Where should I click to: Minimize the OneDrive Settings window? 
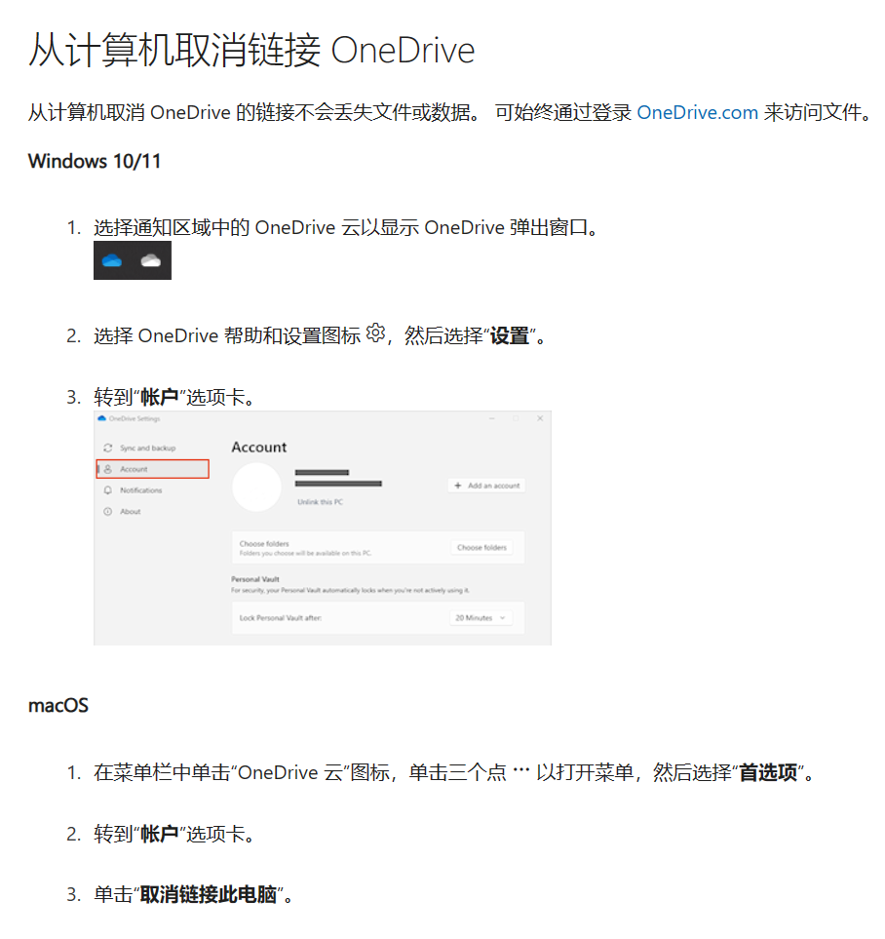click(x=492, y=418)
